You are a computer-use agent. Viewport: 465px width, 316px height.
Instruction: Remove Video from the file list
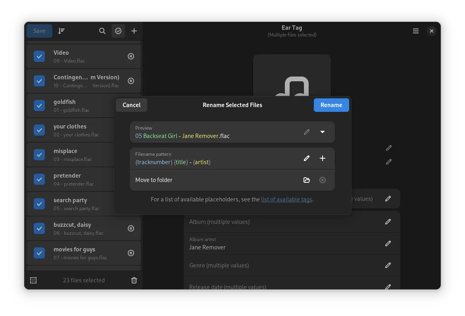point(131,56)
